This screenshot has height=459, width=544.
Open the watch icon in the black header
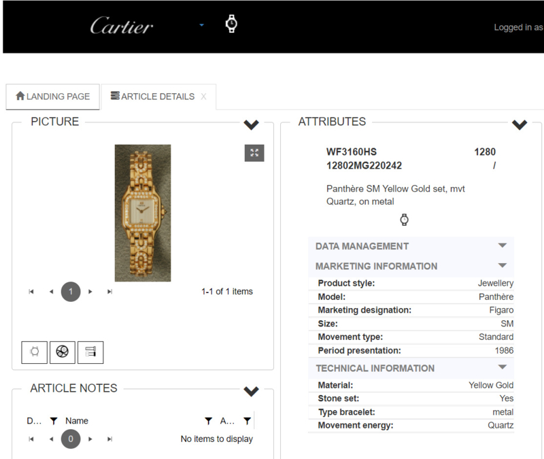point(231,24)
